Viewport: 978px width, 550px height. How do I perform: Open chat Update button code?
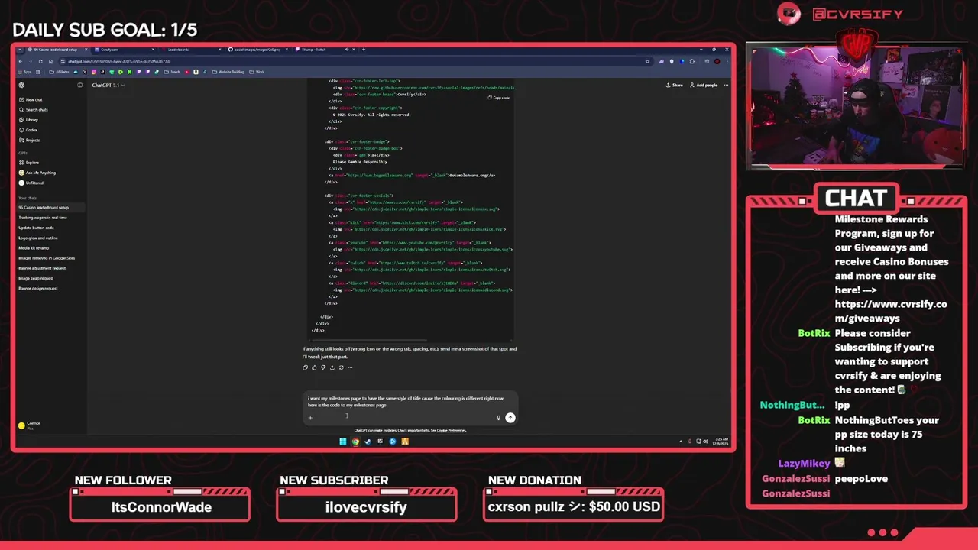pyautogui.click(x=37, y=228)
